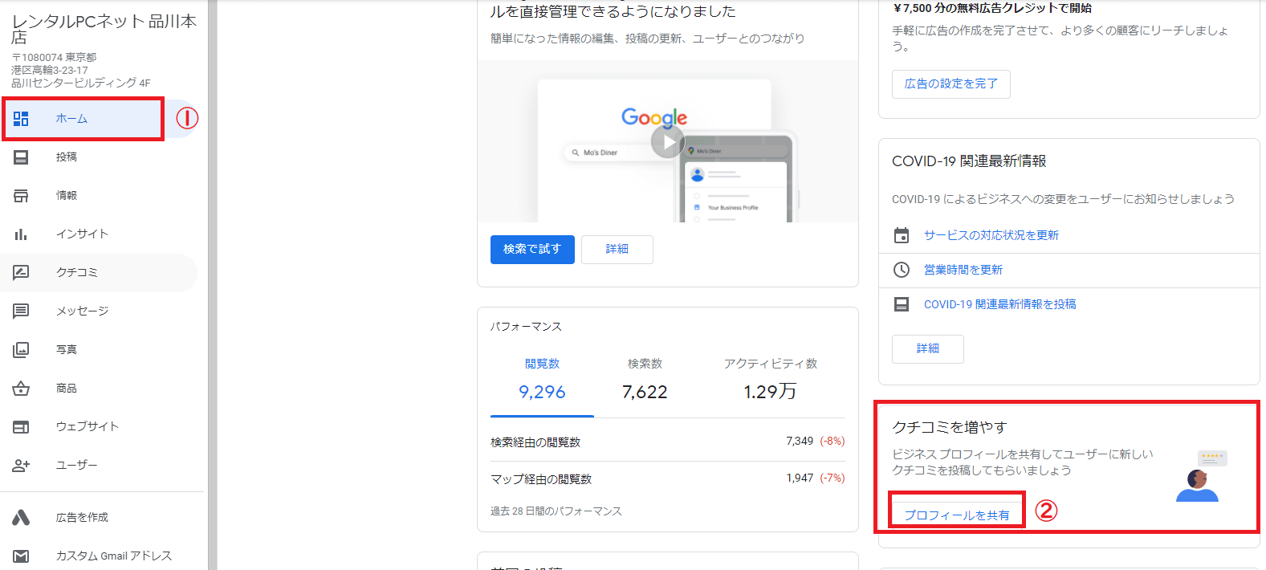Open サービスの対応状況を更新 link
This screenshot has width=1266, height=570.
tap(991, 235)
